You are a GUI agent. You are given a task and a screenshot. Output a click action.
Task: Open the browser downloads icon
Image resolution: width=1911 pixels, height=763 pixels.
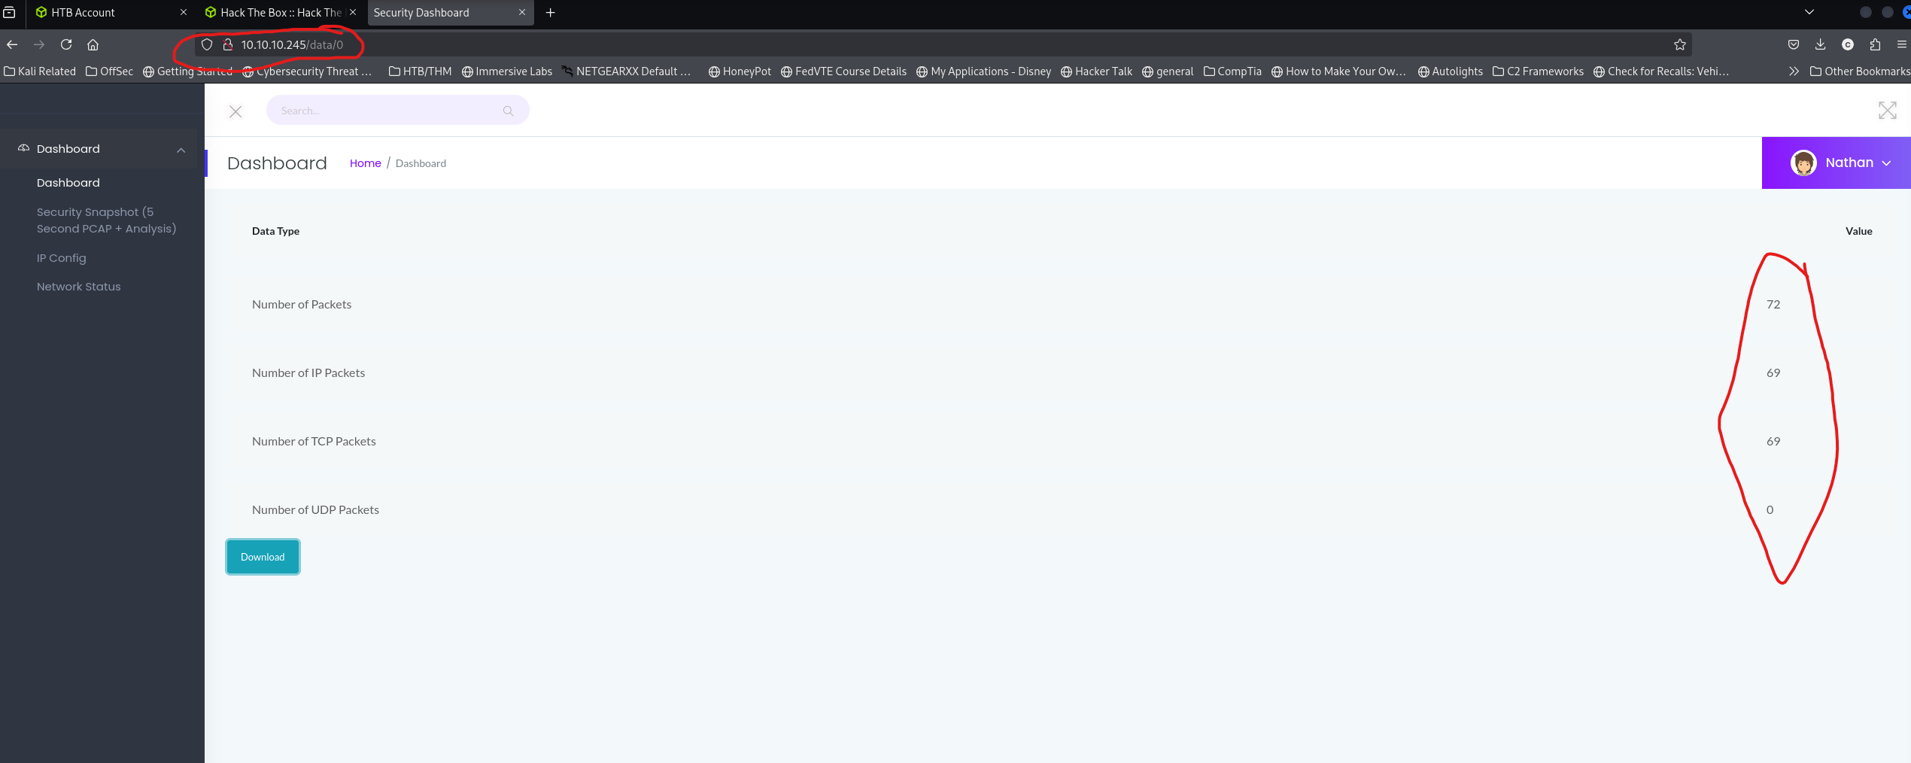pos(1820,44)
